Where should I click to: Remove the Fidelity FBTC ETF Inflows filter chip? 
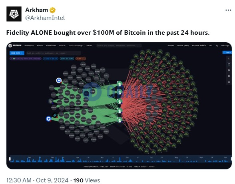pyautogui.click(x=12, y=59)
